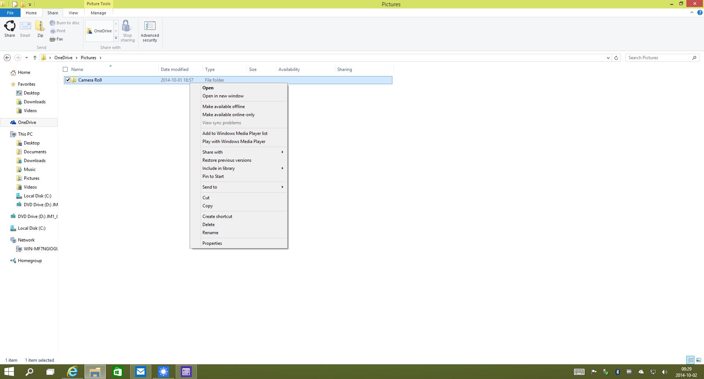Choose Make available online-only

point(238,114)
